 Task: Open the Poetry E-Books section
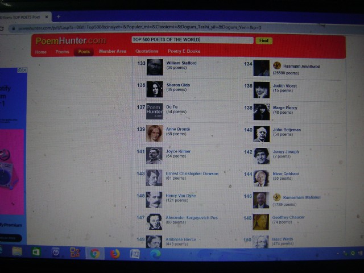pos(184,52)
